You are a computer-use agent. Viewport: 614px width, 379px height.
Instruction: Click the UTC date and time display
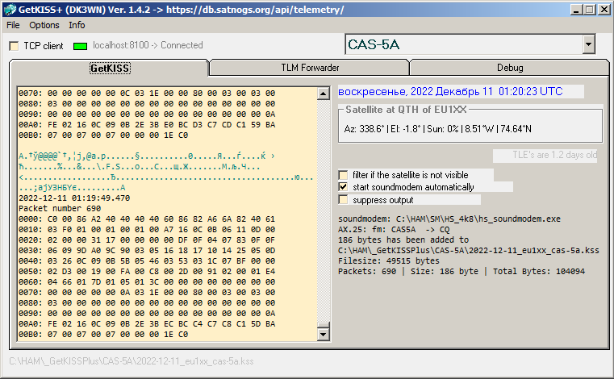[x=450, y=92]
